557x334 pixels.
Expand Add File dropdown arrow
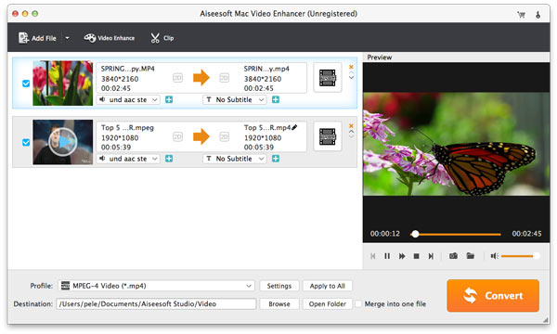[67, 38]
